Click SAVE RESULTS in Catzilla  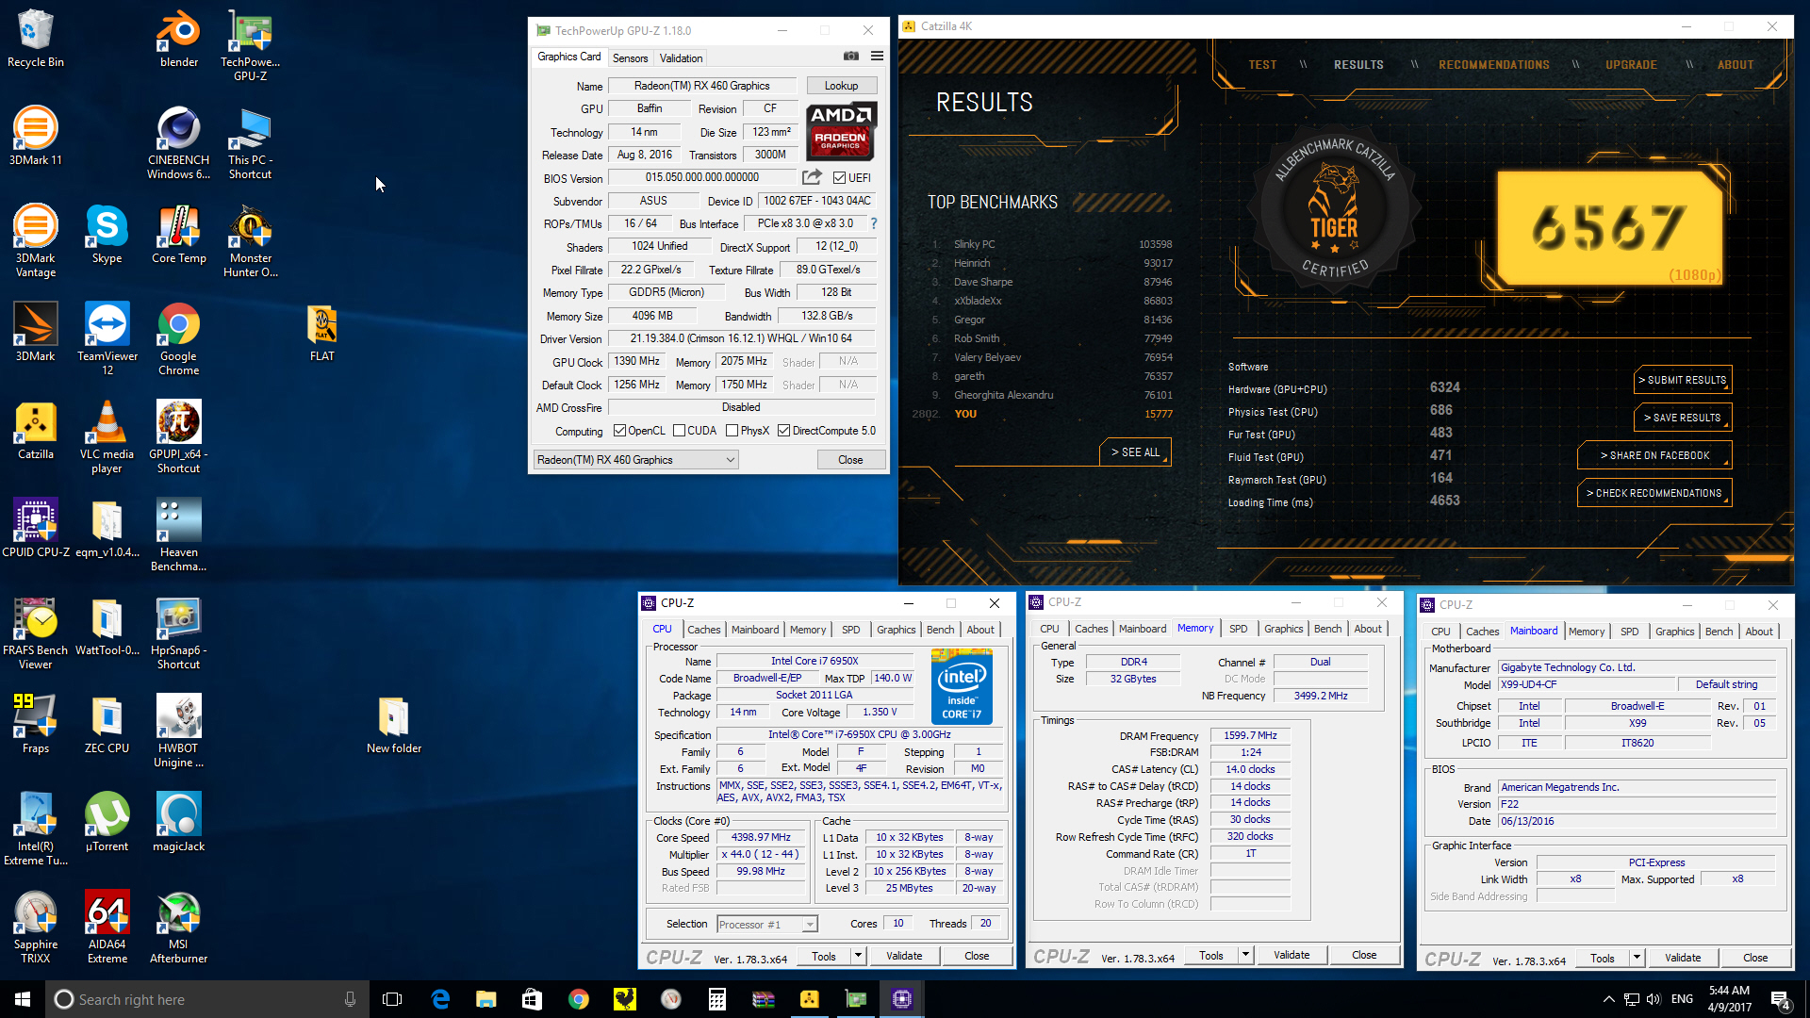point(1683,418)
